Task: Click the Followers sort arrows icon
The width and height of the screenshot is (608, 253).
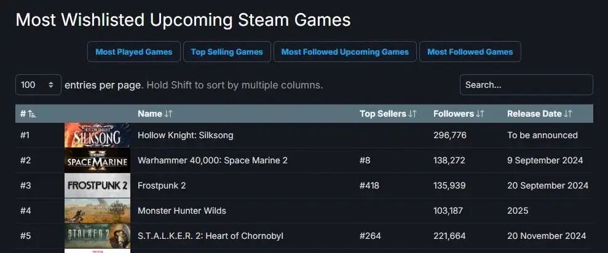Action: pyautogui.click(x=480, y=114)
